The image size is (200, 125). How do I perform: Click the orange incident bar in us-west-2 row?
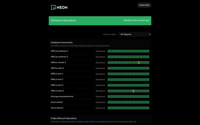pyautogui.click(x=133, y=91)
